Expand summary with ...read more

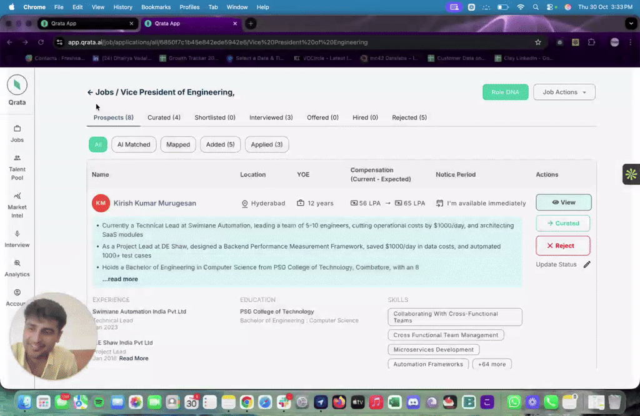[120, 279]
